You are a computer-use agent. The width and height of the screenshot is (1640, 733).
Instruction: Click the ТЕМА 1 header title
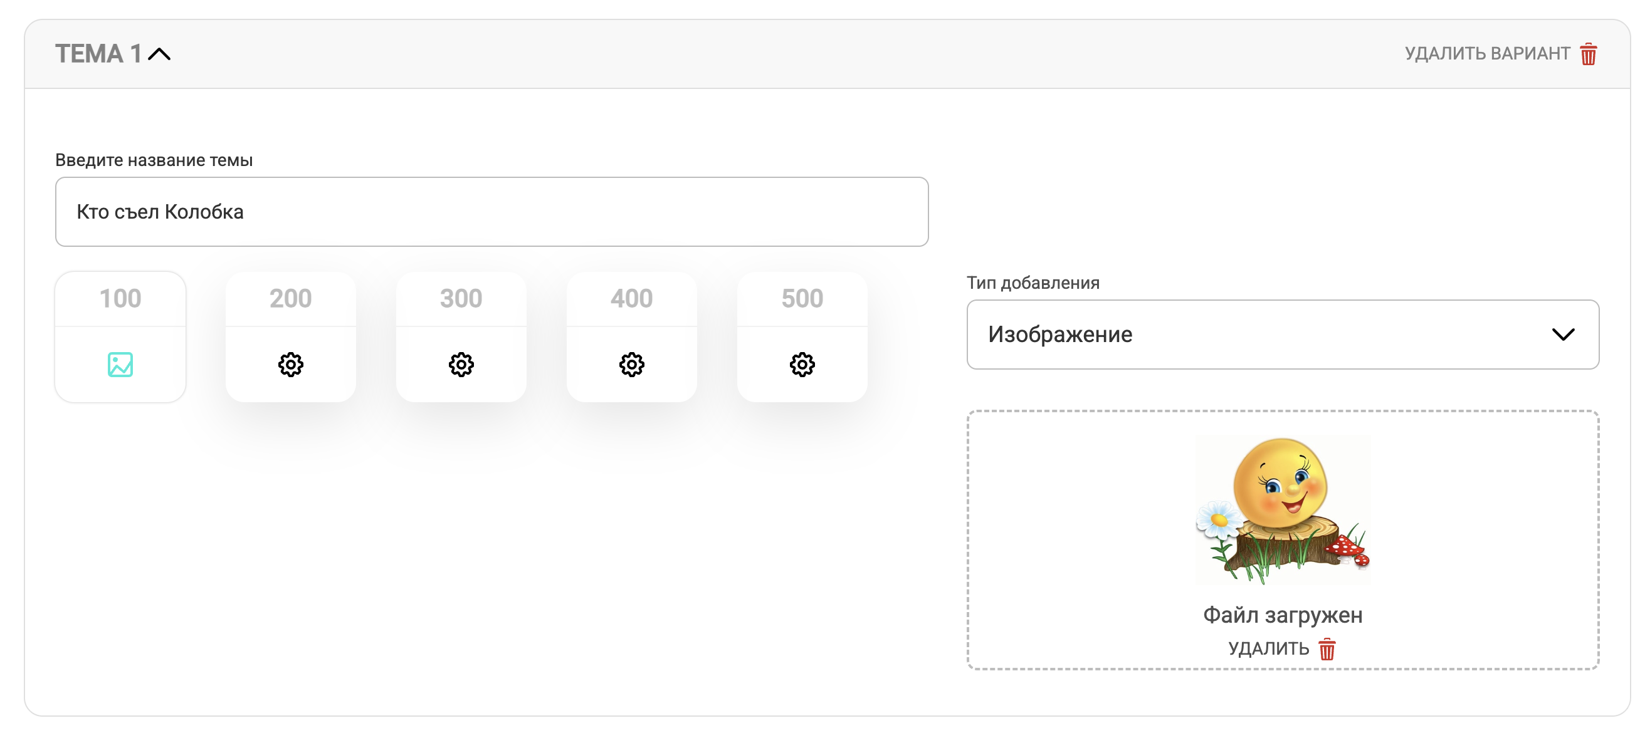click(x=98, y=54)
